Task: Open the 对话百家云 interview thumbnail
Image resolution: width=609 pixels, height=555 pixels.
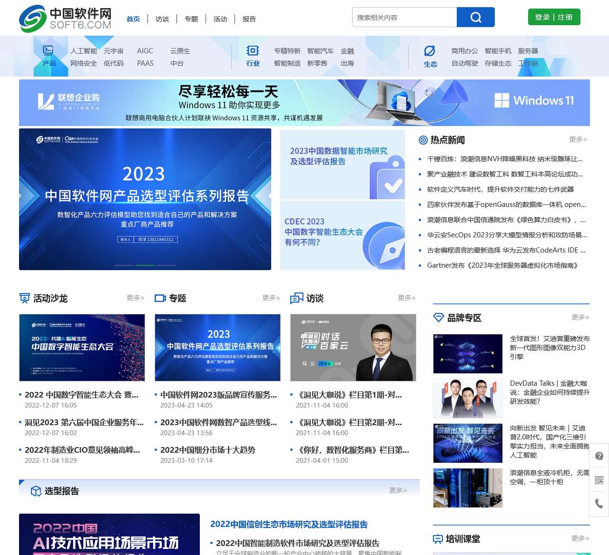Action: point(353,348)
